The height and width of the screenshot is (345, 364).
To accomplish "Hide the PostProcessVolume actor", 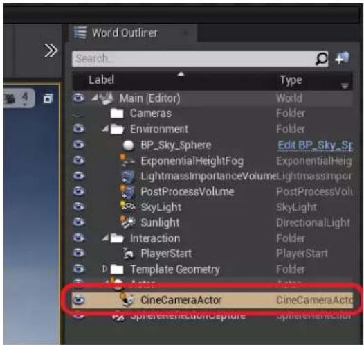I will 78,191.
